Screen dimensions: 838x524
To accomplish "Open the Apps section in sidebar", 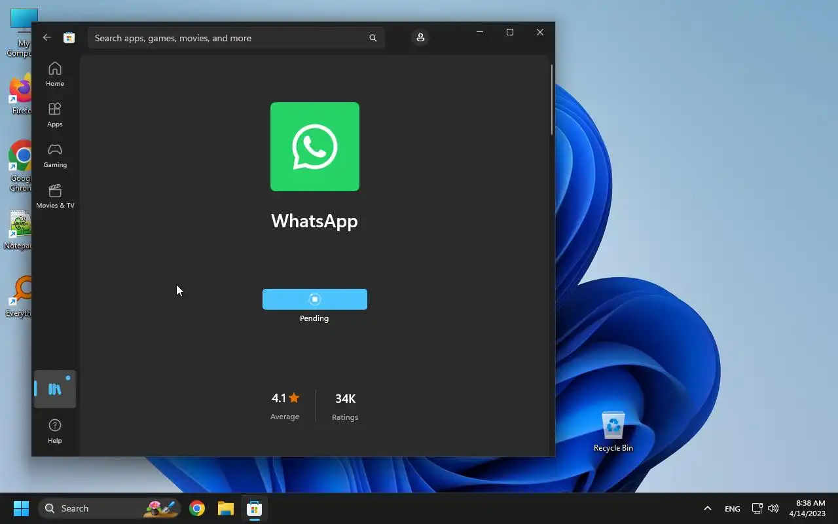I will click(55, 115).
